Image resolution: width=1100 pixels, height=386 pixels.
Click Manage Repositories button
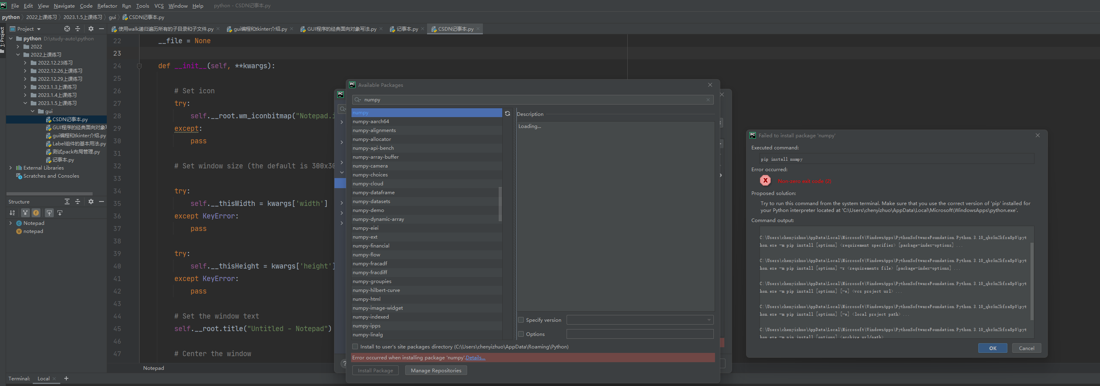(436, 370)
